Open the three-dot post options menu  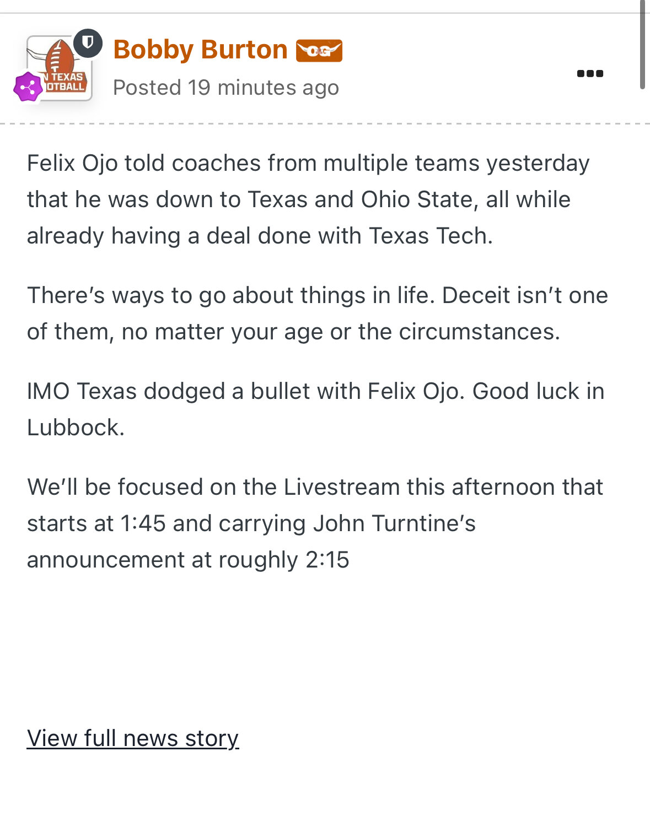(590, 73)
